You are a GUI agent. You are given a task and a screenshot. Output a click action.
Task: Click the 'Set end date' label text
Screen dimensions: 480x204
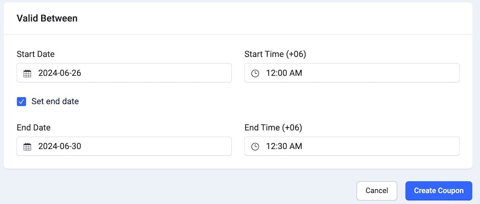55,102
